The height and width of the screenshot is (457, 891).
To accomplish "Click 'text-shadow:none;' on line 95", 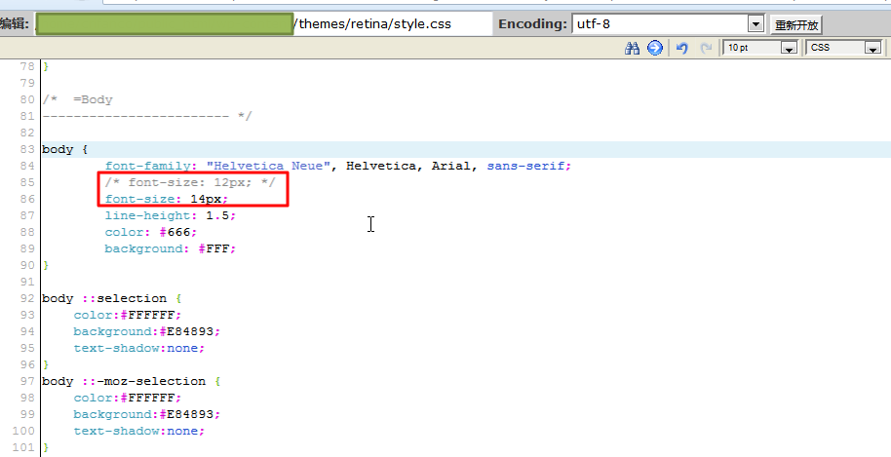I will [x=138, y=348].
